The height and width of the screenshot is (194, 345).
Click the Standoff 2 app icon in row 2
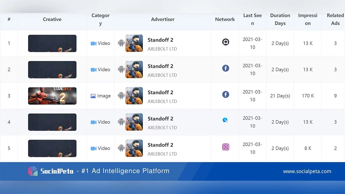(x=134, y=70)
